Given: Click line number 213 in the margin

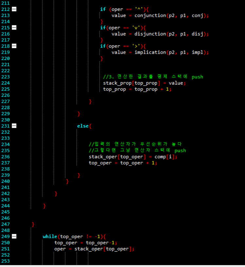Looking at the screenshot, I should coord(6,15).
